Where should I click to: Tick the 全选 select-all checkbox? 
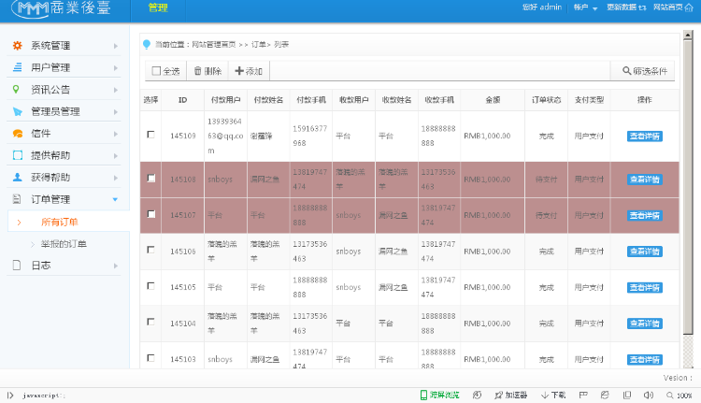pyautogui.click(x=156, y=71)
